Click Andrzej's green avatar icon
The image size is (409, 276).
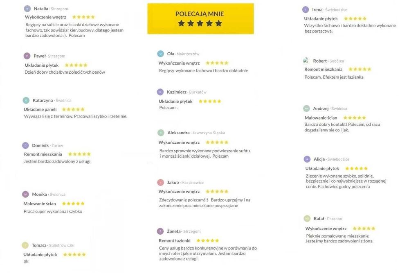click(x=306, y=109)
